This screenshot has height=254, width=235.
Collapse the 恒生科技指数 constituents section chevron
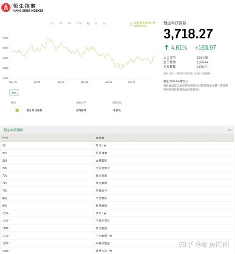229,130
